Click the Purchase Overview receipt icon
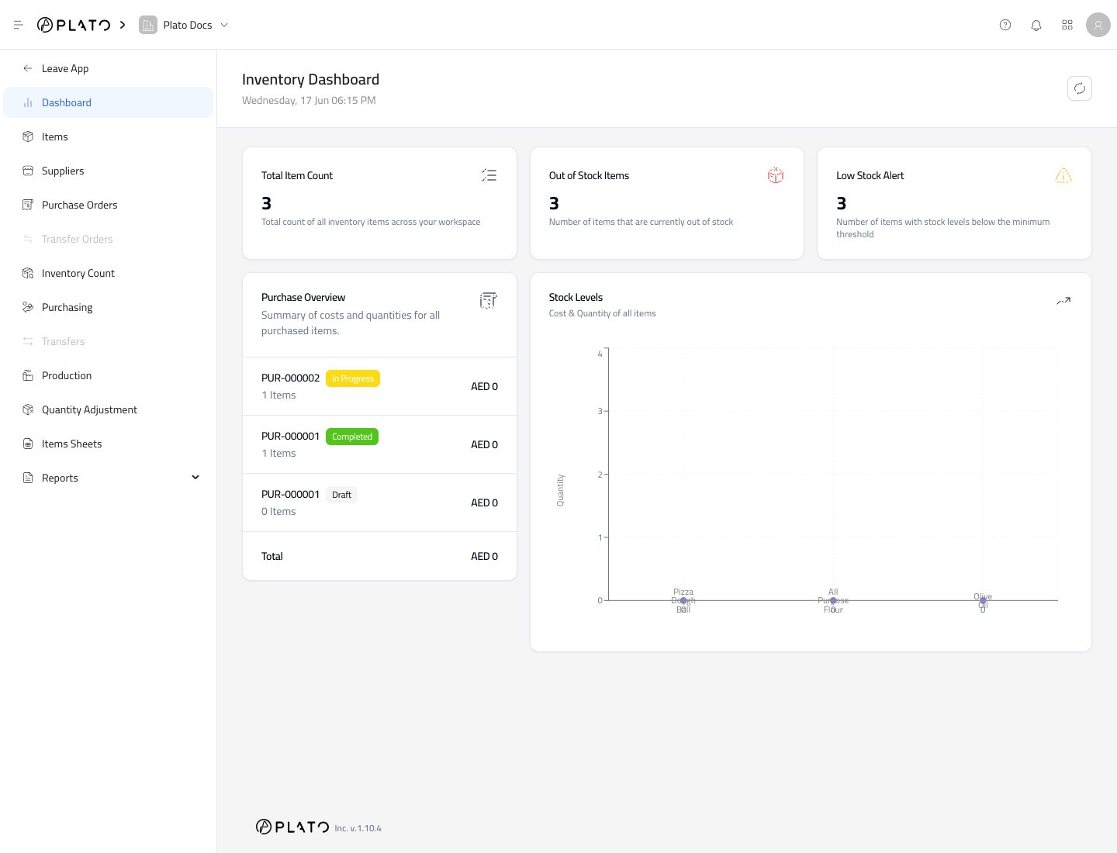The width and height of the screenshot is (1117, 853). [488, 301]
